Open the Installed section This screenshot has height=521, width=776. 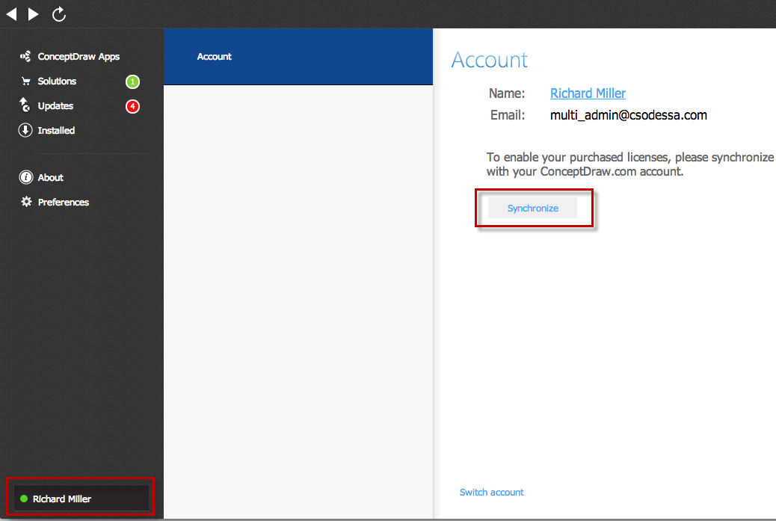56,131
